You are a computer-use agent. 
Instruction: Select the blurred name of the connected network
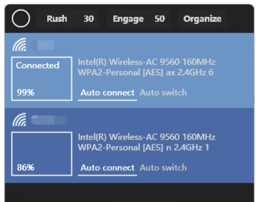pos(43,45)
